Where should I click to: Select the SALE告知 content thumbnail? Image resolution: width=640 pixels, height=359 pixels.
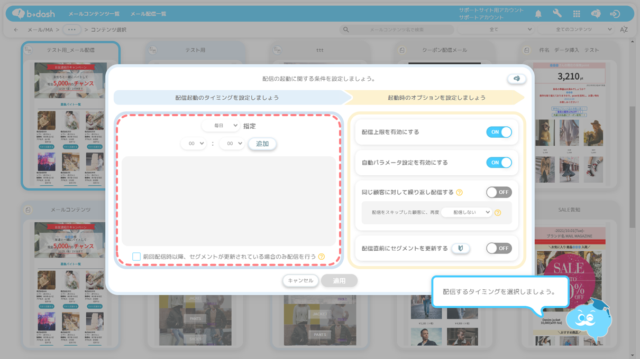click(568, 285)
